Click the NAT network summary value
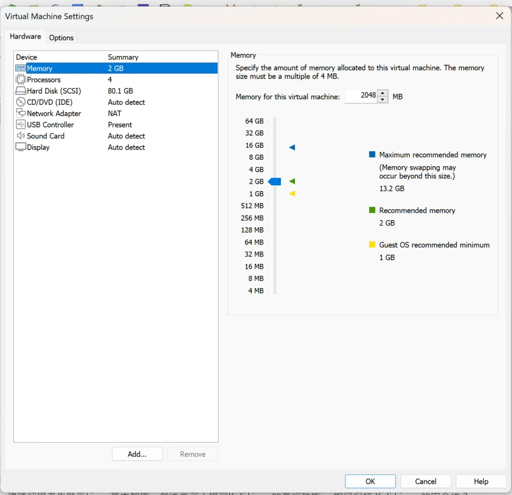This screenshot has height=495, width=512. (114, 113)
